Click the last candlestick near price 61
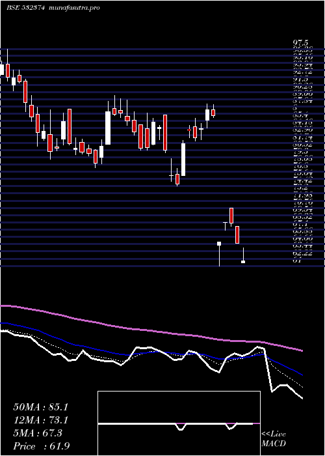 click(243, 255)
